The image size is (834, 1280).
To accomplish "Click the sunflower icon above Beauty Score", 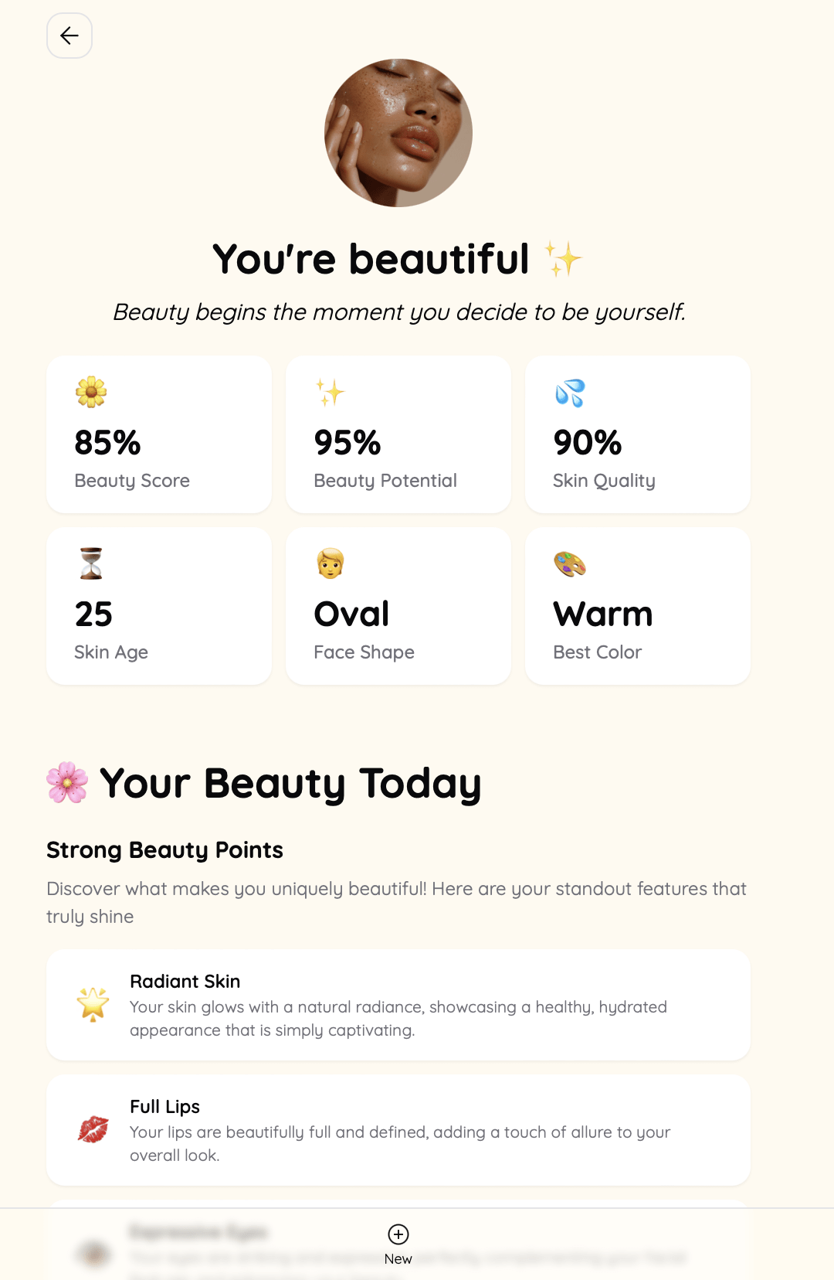I will click(x=91, y=392).
